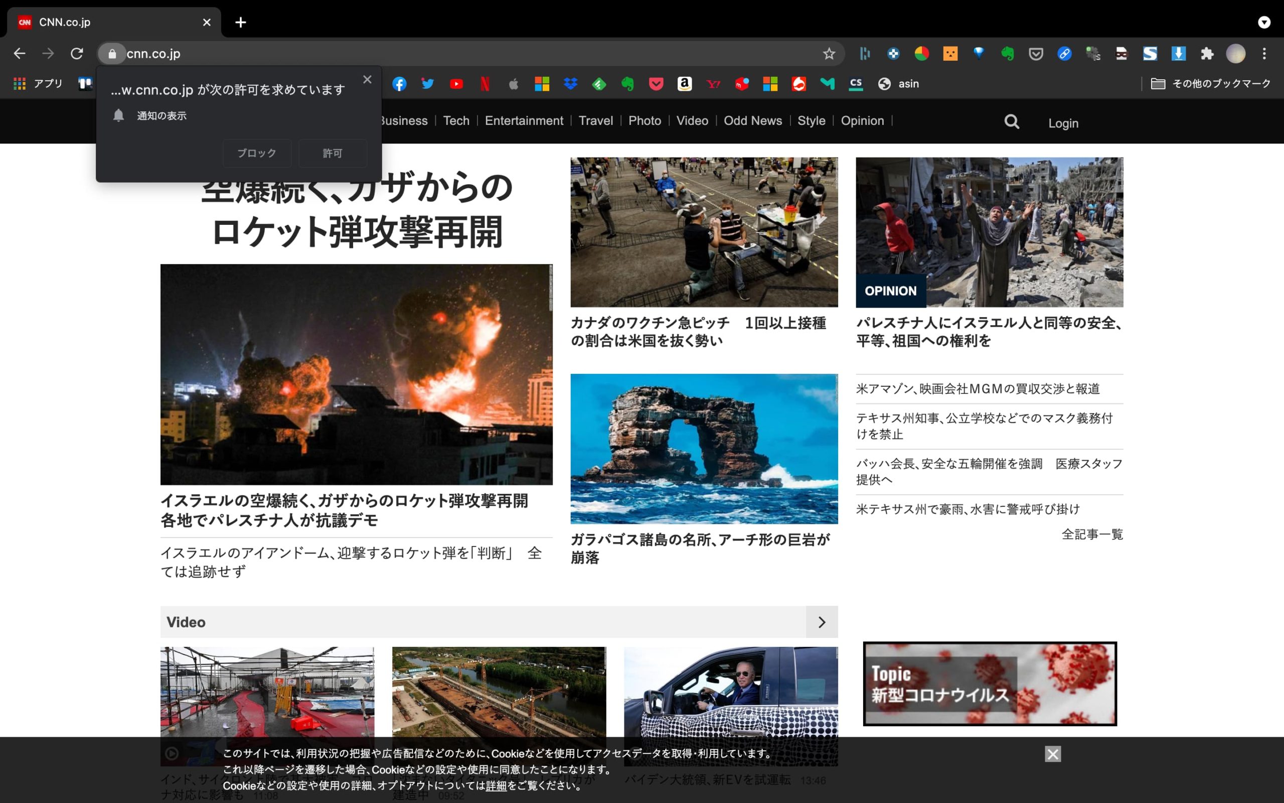
Task: Open the Twitter bookmark
Action: (428, 84)
